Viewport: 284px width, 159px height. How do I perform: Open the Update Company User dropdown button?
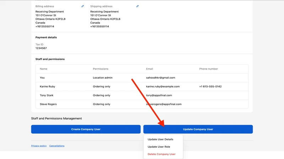click(x=198, y=129)
